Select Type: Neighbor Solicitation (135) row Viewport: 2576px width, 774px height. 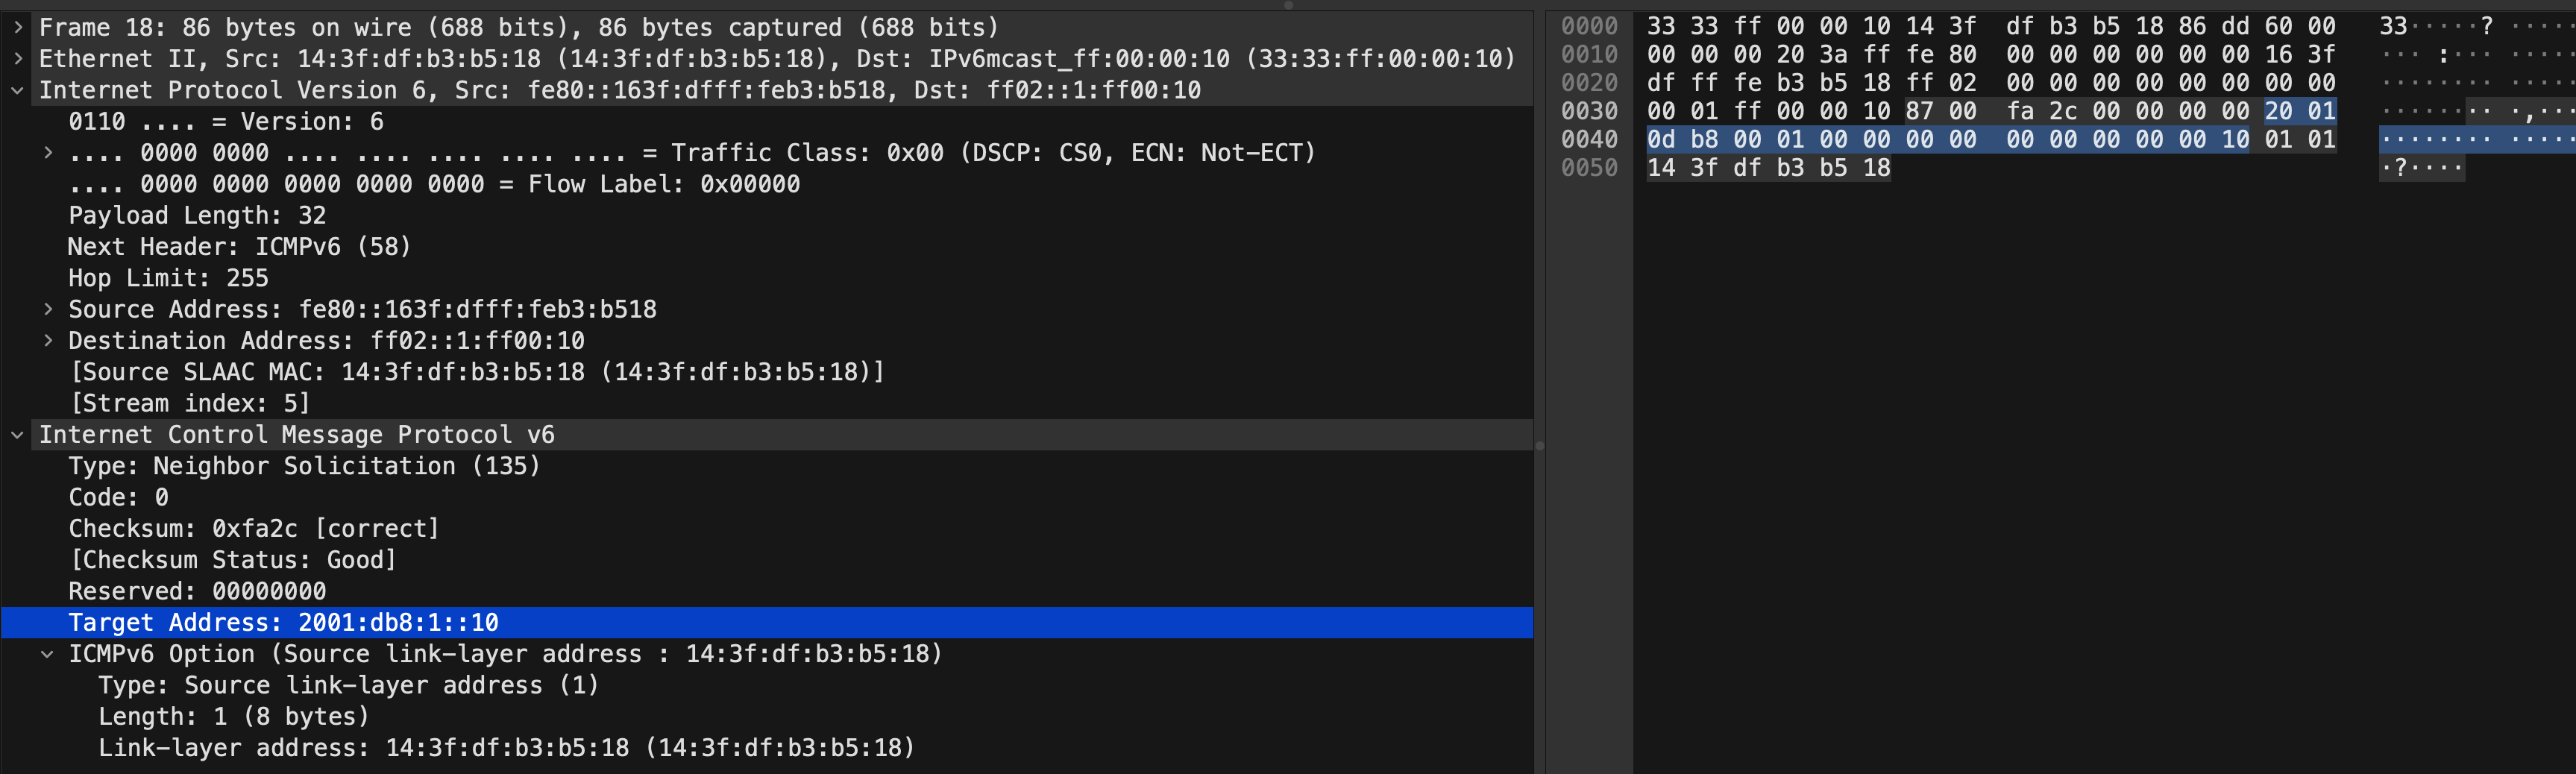tap(304, 466)
